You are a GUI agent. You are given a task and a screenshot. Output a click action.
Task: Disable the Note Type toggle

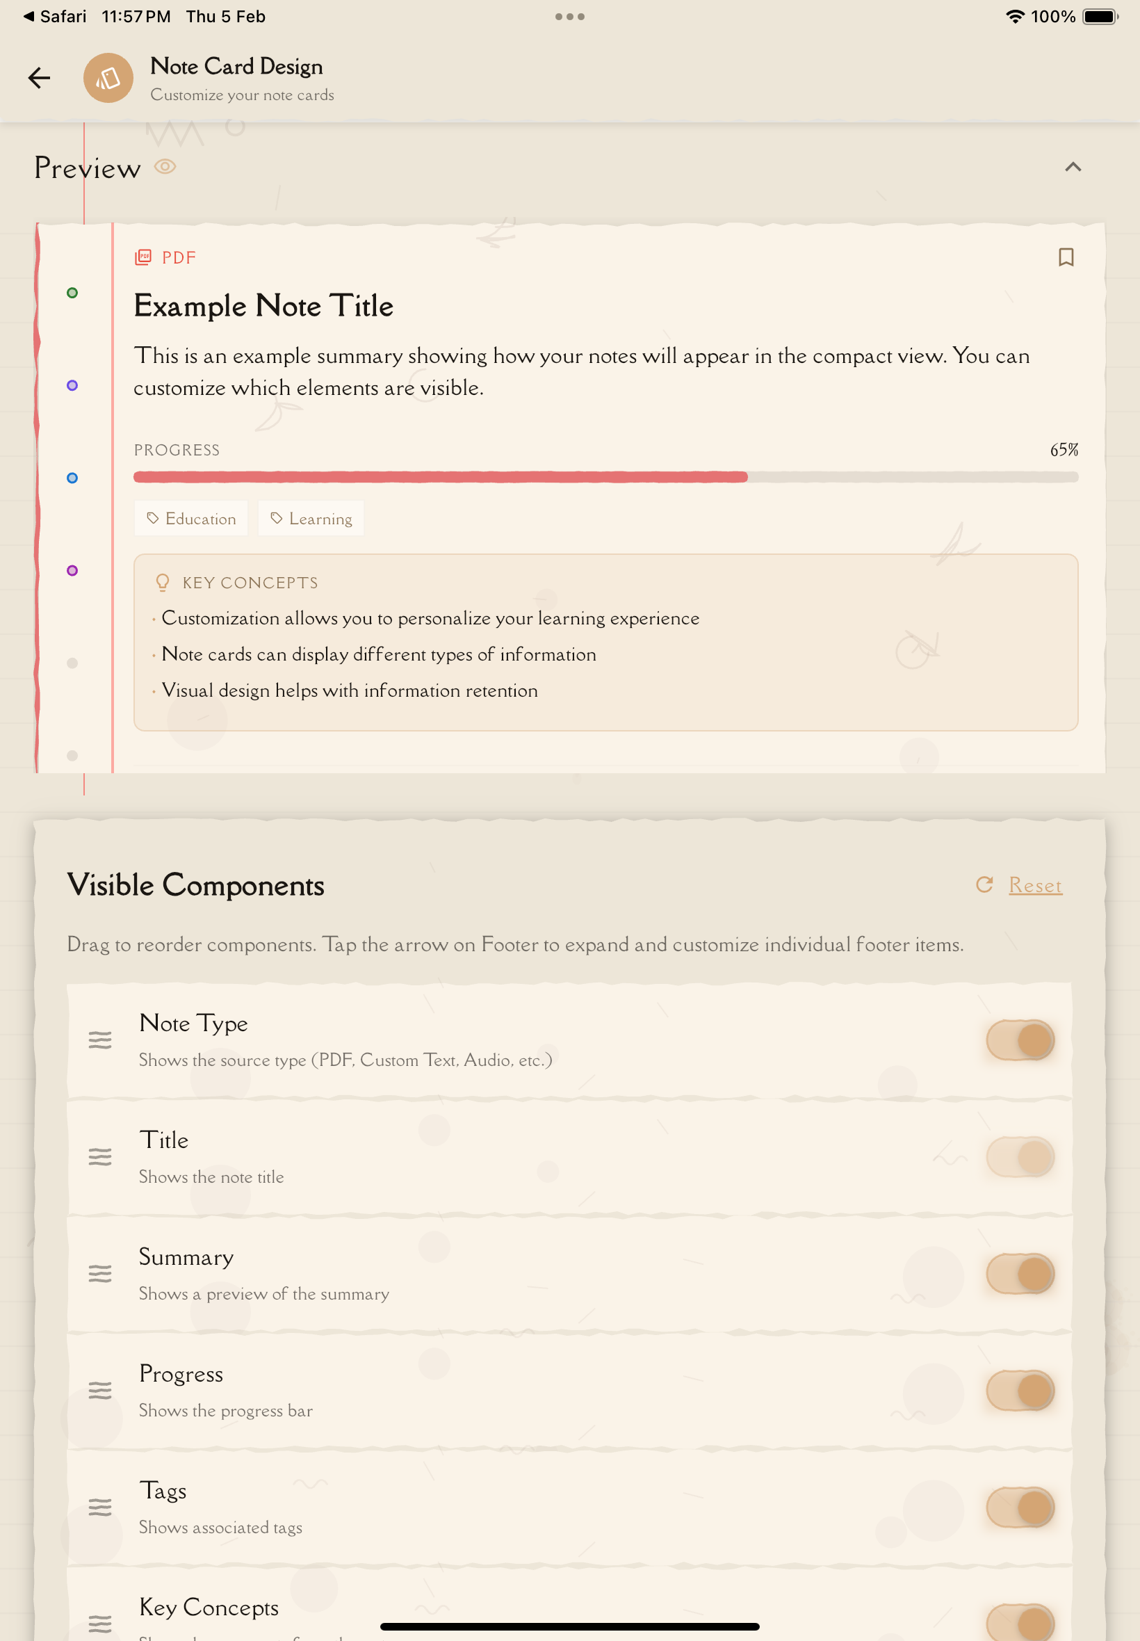(x=1019, y=1040)
